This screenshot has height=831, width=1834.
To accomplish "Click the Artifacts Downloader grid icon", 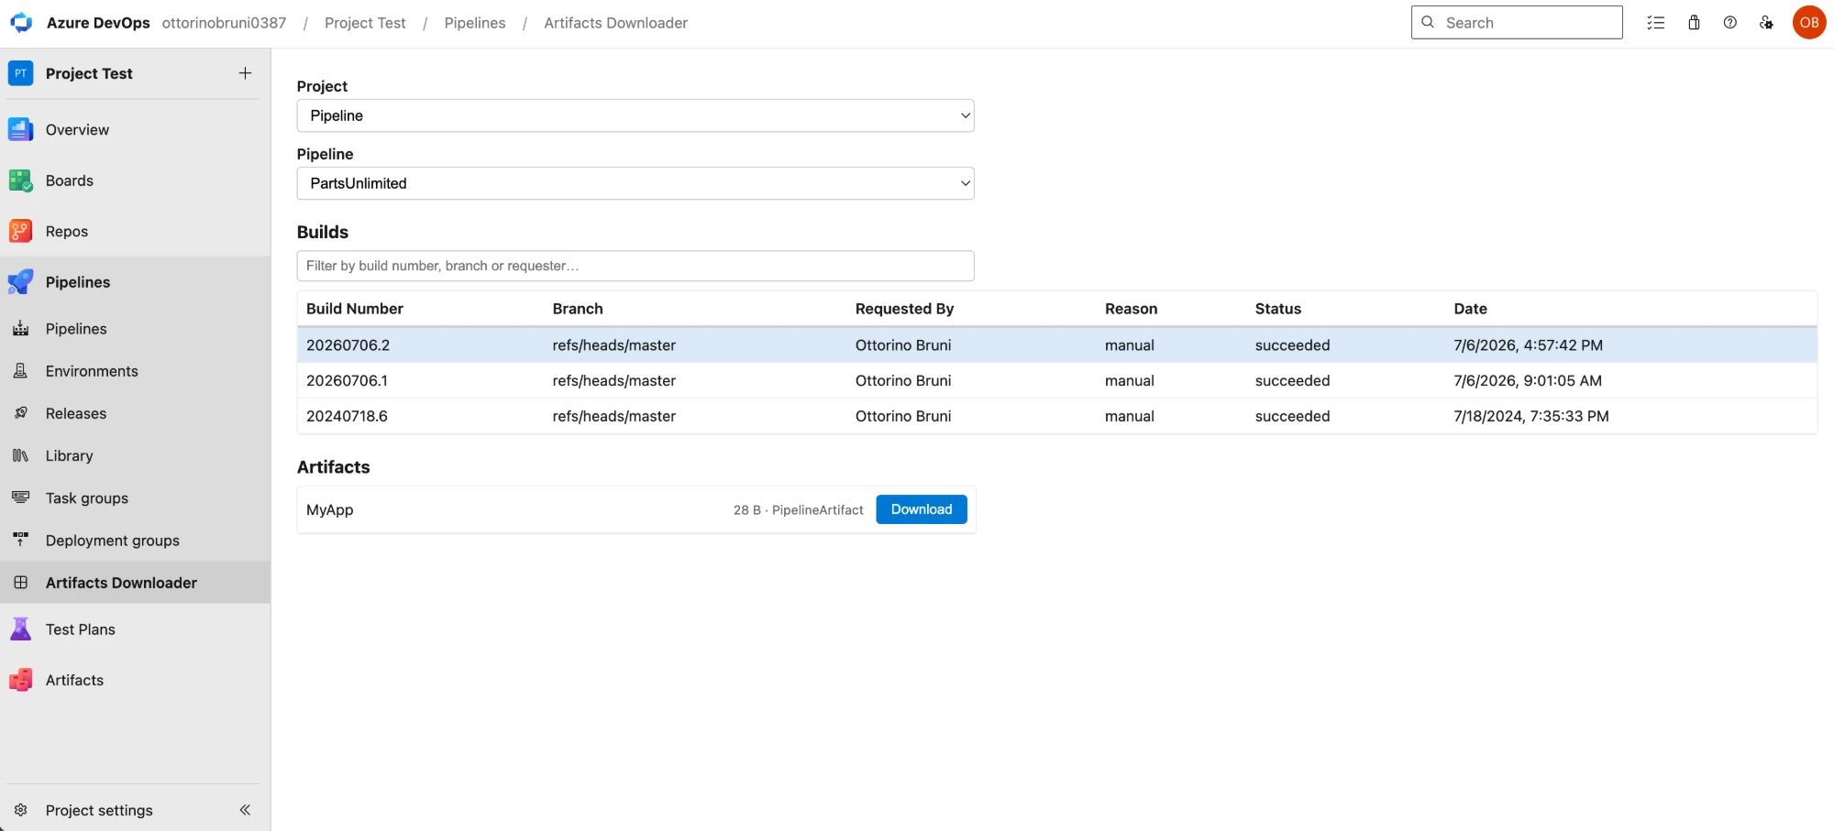I will (x=21, y=582).
